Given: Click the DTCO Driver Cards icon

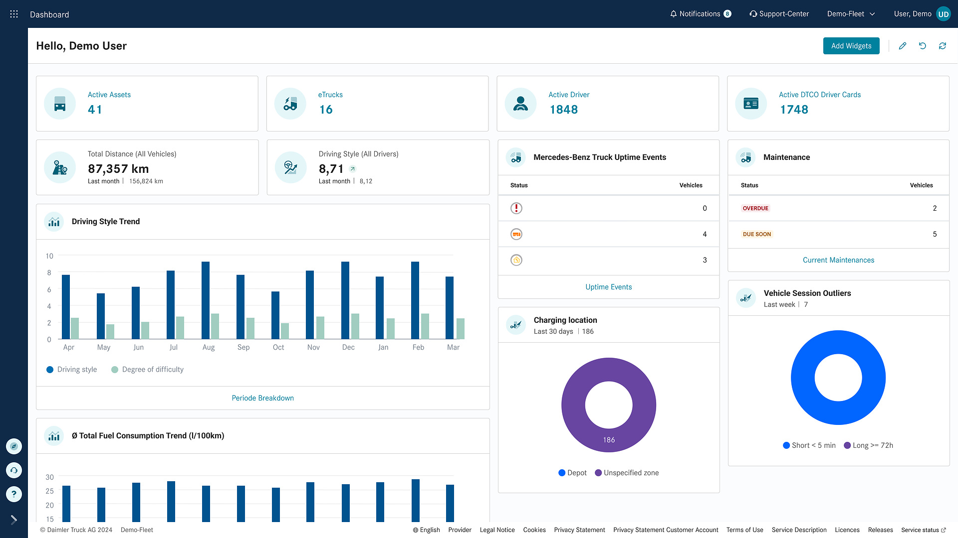Looking at the screenshot, I should point(751,104).
